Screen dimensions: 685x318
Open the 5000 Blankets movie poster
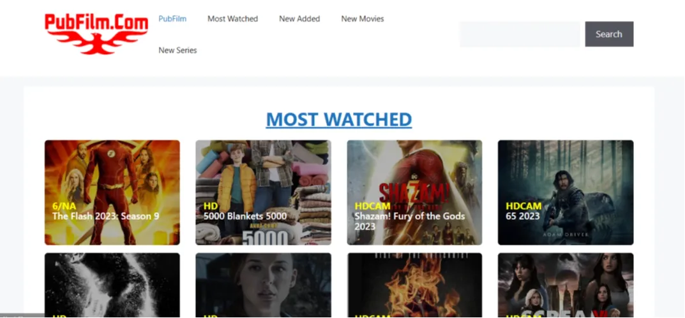(x=263, y=178)
